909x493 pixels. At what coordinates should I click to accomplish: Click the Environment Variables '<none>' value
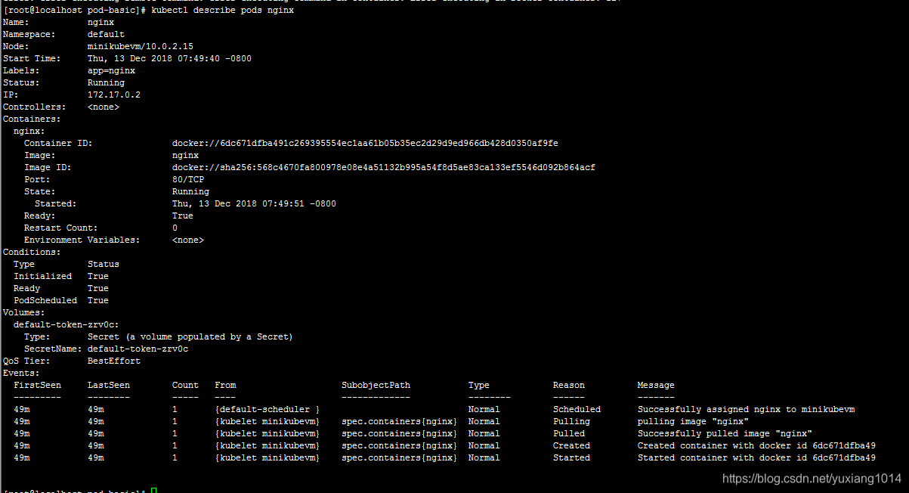[x=187, y=240]
